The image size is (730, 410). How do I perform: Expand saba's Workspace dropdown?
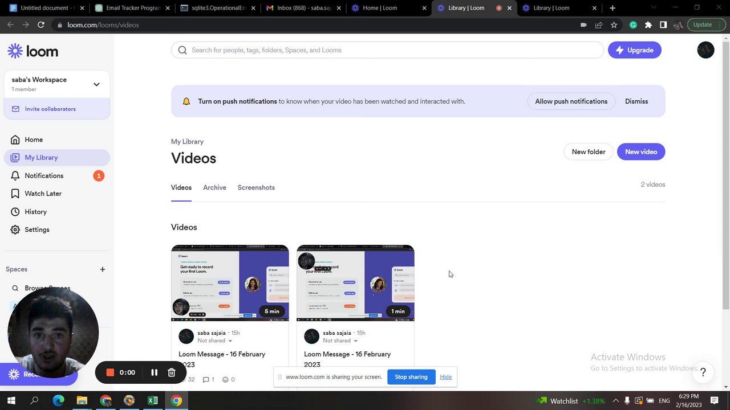pyautogui.click(x=96, y=84)
